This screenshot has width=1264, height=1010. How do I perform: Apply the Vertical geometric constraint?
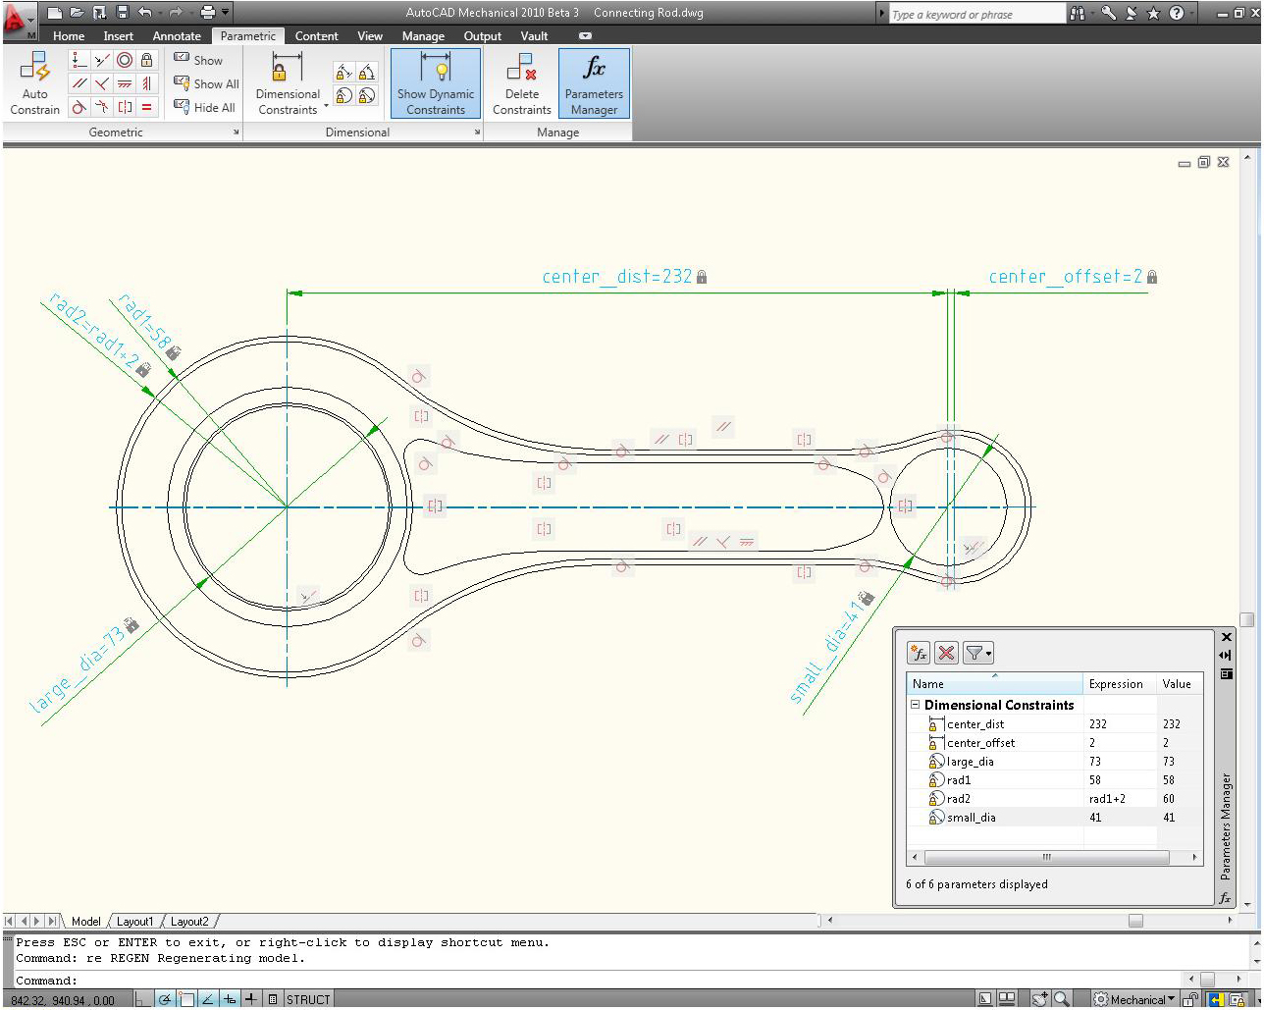[146, 83]
